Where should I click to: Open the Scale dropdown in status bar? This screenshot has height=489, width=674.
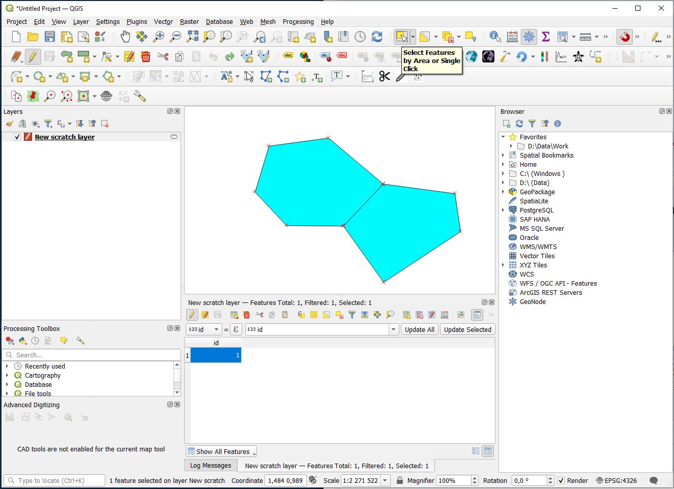pos(386,480)
